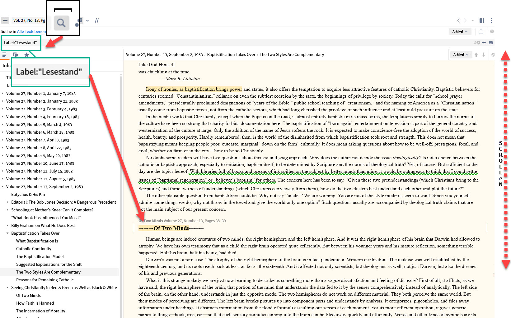Click breadcrumb Baptistification Takes Over
Screen dimensions: 511x318
pos(231,54)
